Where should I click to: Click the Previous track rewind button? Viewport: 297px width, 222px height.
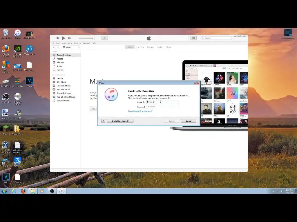click(58, 38)
